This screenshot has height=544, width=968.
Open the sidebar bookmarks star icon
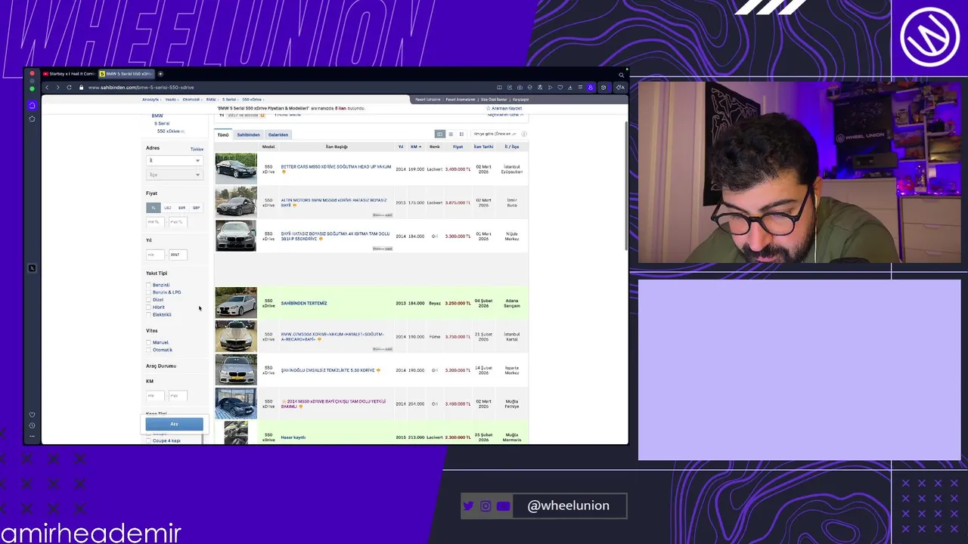pyautogui.click(x=32, y=119)
